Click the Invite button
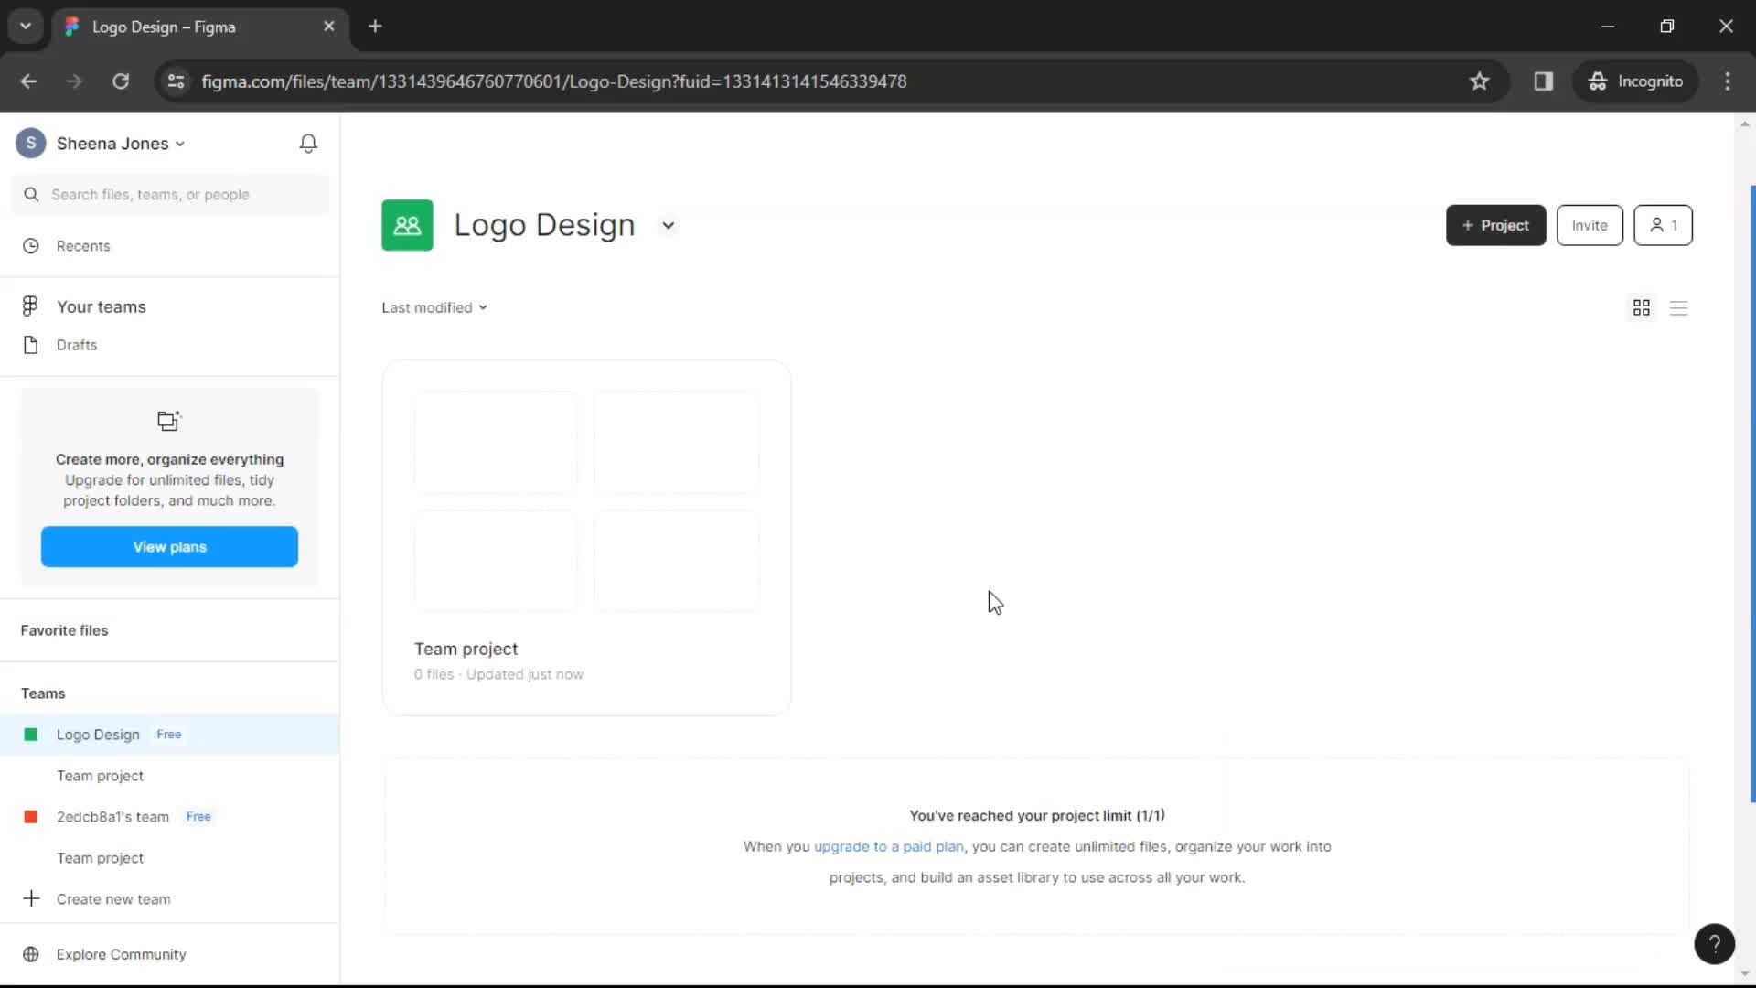1756x988 pixels. [1590, 225]
